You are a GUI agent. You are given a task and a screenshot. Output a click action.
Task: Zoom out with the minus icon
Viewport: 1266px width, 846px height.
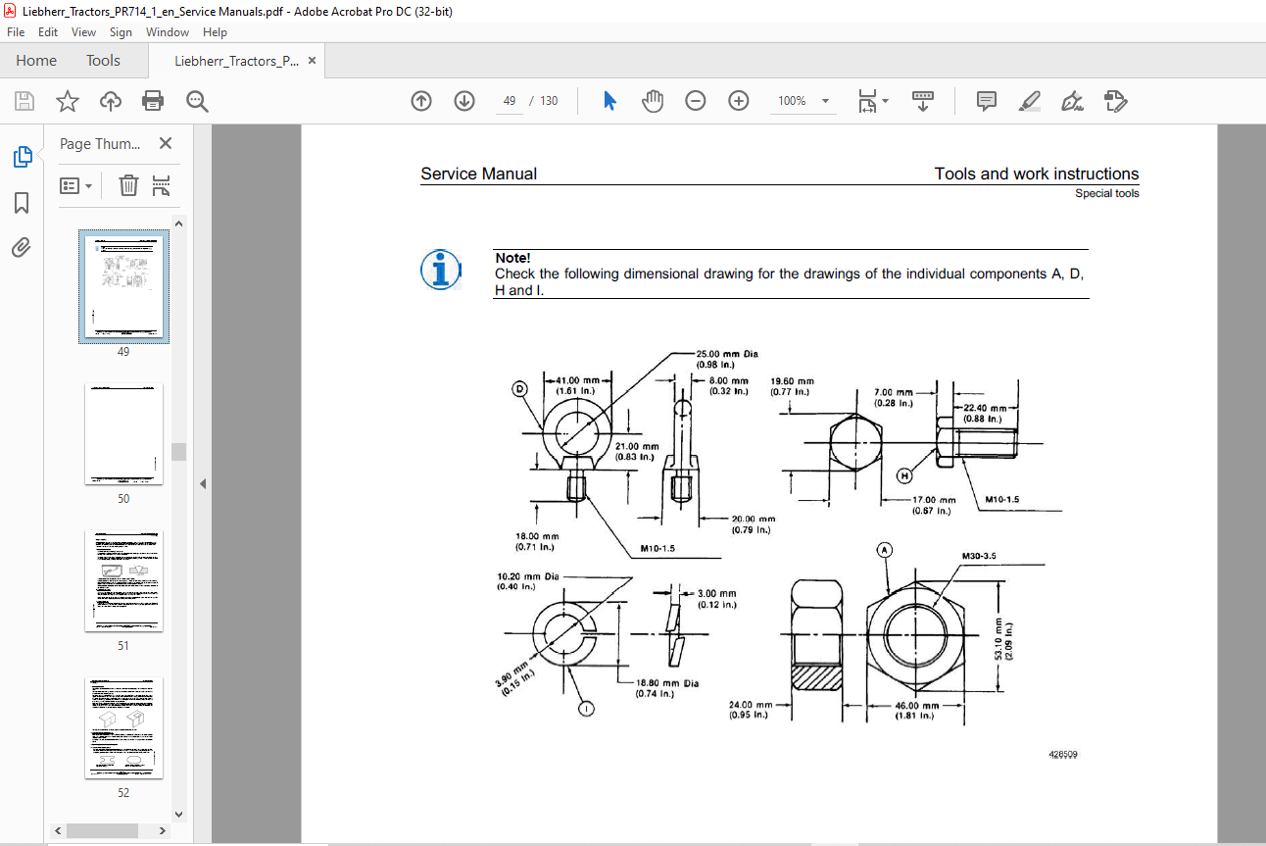pyautogui.click(x=696, y=101)
